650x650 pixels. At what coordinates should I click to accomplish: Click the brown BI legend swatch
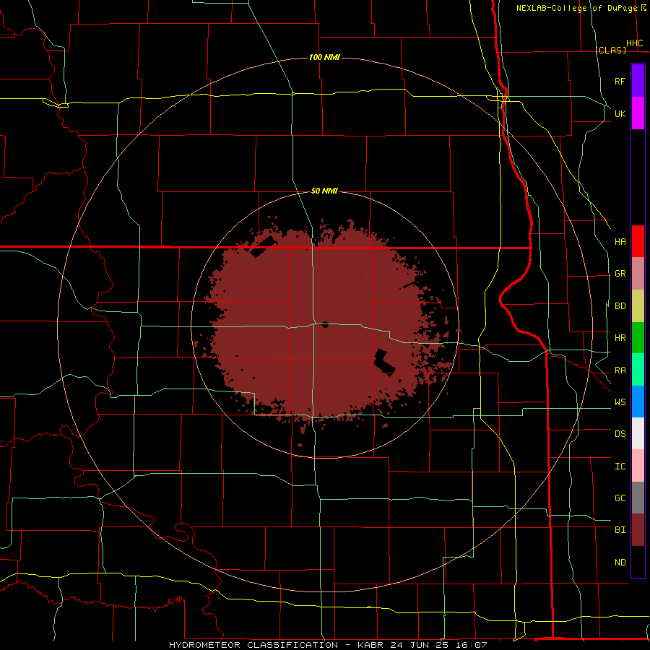point(638,530)
